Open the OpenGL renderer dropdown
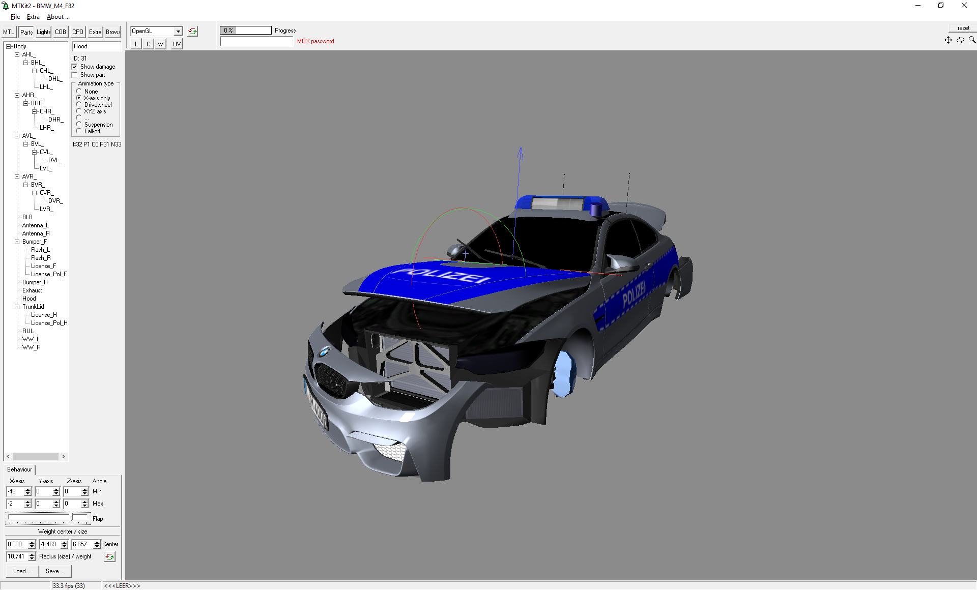The image size is (977, 590). (178, 32)
